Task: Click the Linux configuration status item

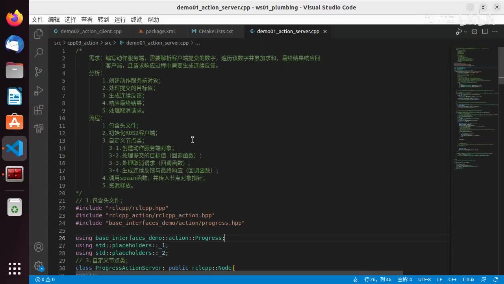Action: click(469, 280)
